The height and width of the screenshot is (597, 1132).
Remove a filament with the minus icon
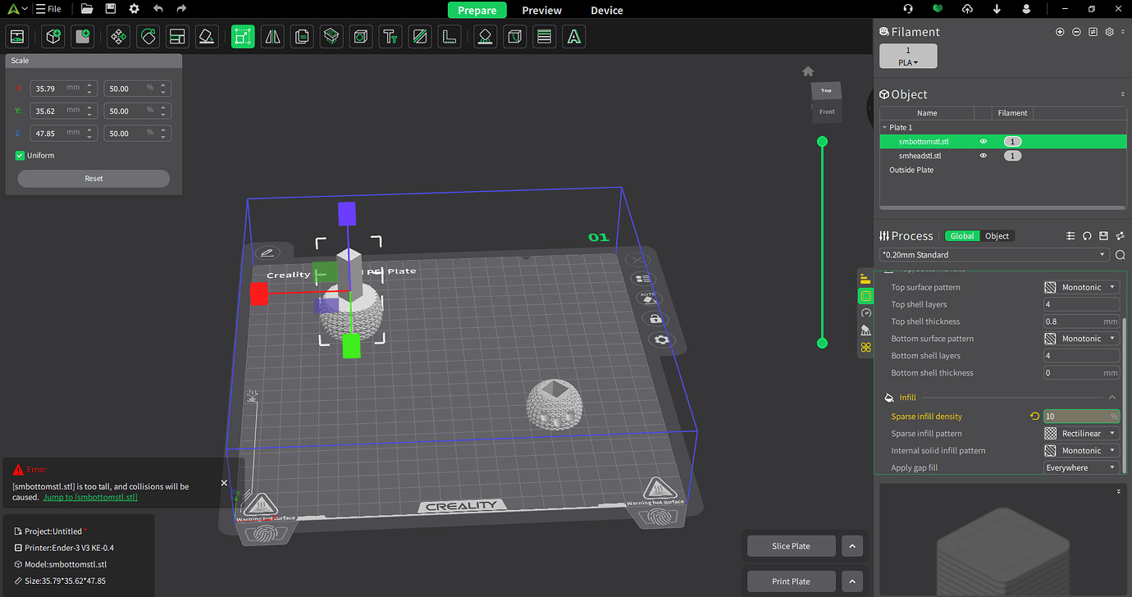tap(1076, 32)
